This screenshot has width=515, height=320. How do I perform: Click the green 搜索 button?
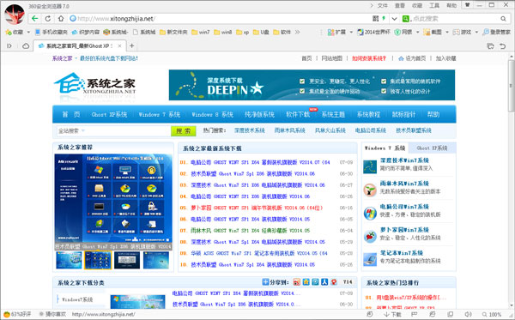[184, 130]
